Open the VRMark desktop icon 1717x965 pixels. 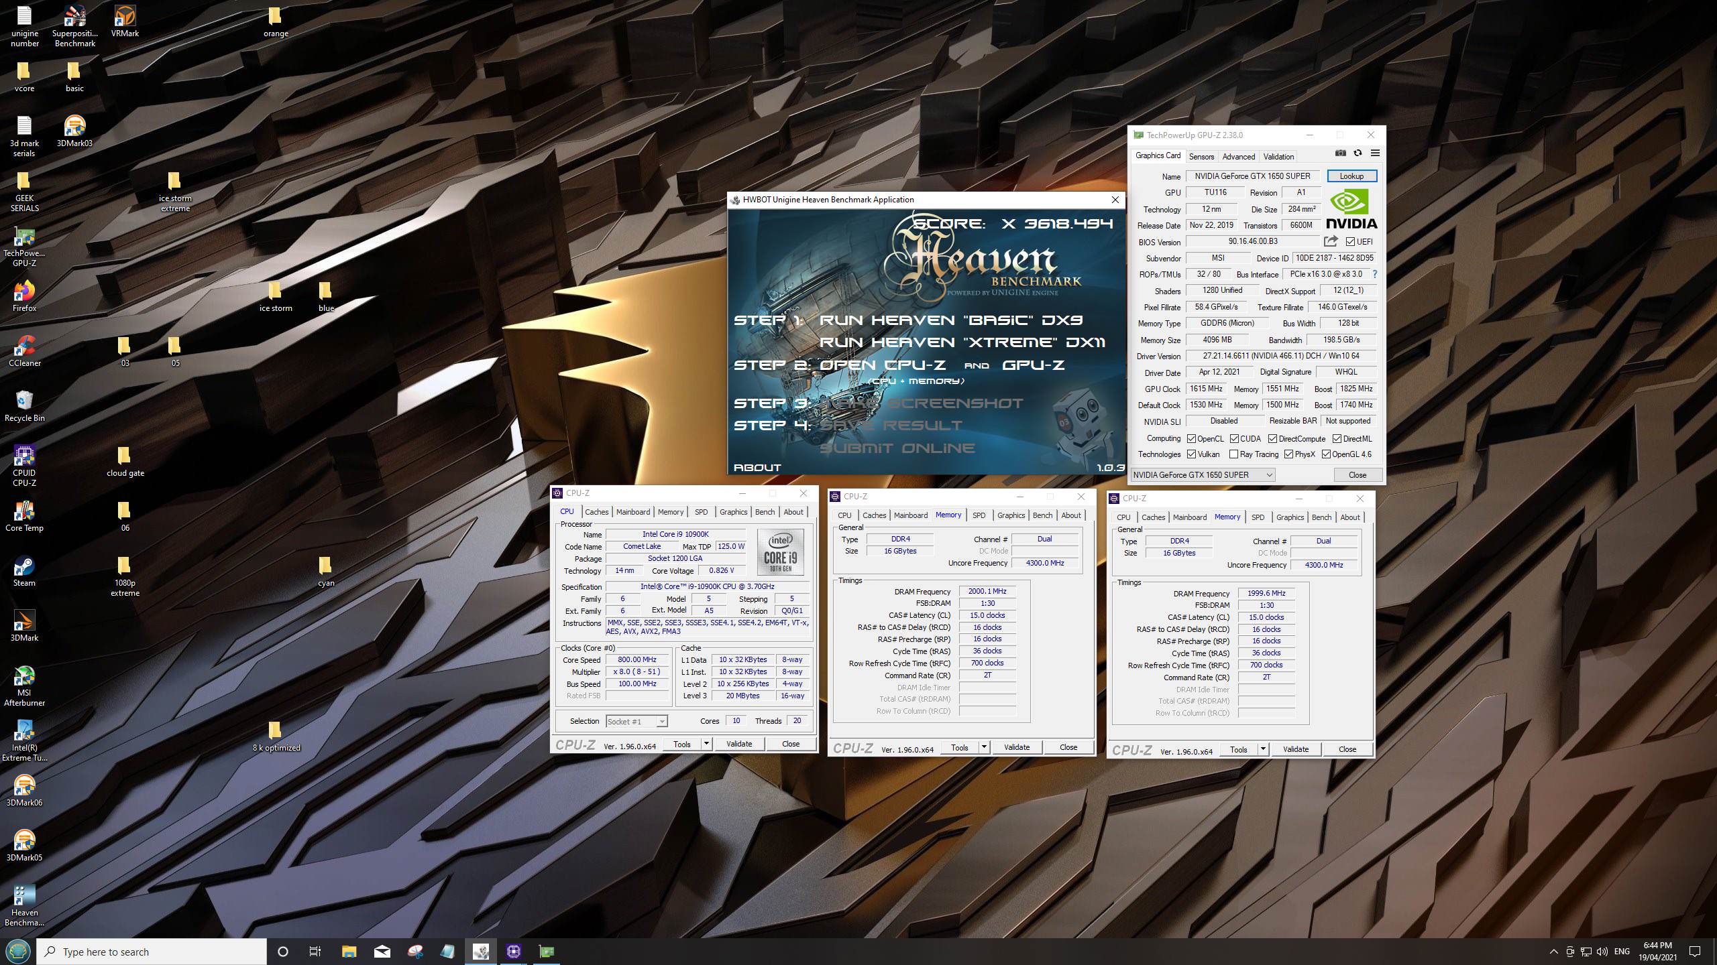(x=125, y=22)
